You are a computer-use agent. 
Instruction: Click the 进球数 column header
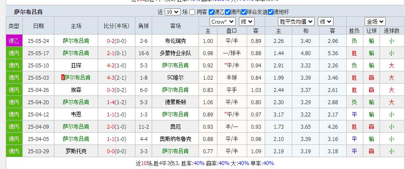click(391, 31)
